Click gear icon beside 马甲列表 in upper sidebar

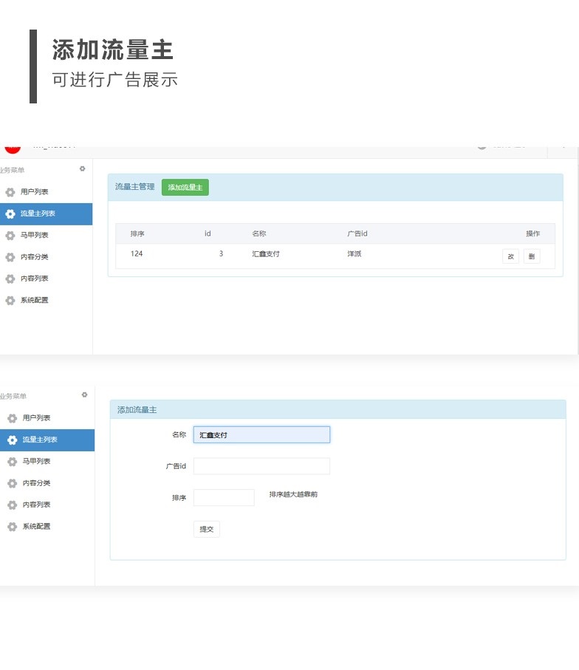[10, 236]
